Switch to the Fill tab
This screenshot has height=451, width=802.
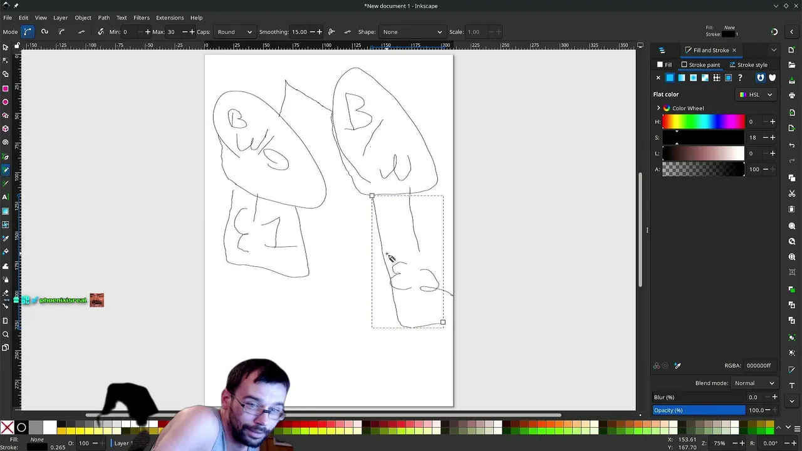coord(664,65)
